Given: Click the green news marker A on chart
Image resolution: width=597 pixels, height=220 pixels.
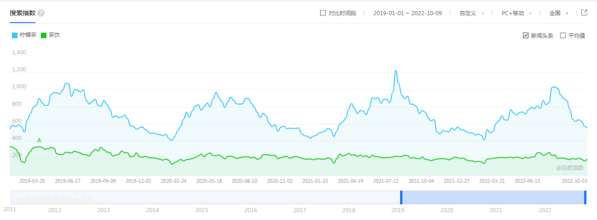Looking at the screenshot, I should point(39,140).
